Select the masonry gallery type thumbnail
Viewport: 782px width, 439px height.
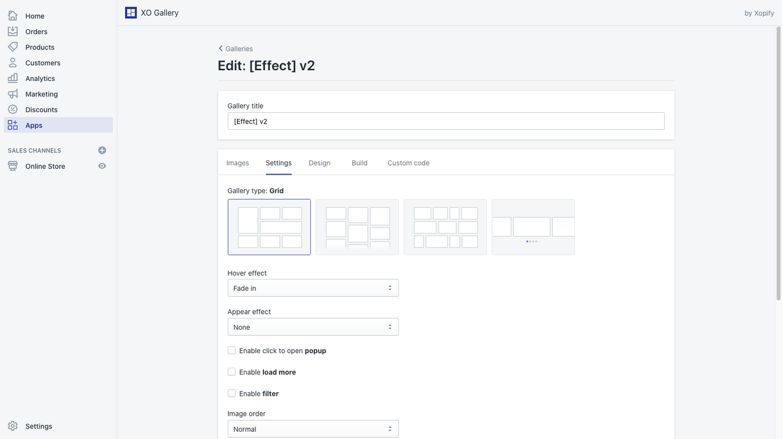tap(357, 227)
